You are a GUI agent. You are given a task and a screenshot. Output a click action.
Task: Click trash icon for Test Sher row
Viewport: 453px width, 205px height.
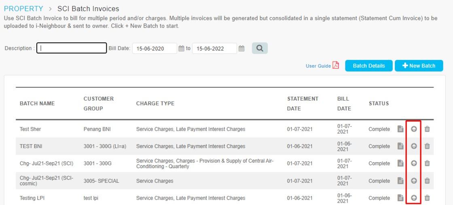427,129
